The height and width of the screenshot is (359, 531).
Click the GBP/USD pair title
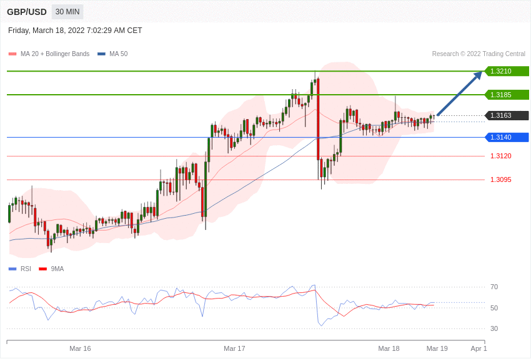27,12
